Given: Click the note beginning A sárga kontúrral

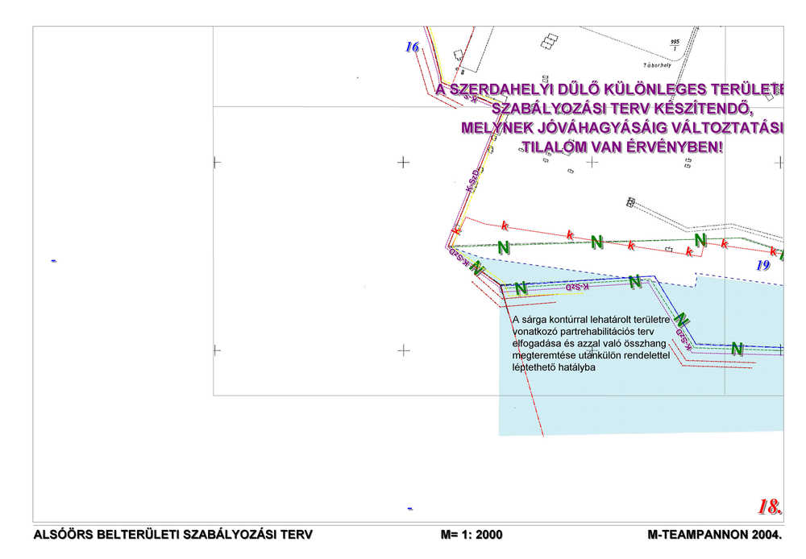Looking at the screenshot, I should pyautogui.click(x=591, y=343).
